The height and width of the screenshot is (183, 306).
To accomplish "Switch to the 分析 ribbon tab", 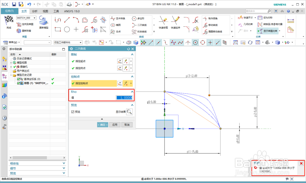I will 35,11.
